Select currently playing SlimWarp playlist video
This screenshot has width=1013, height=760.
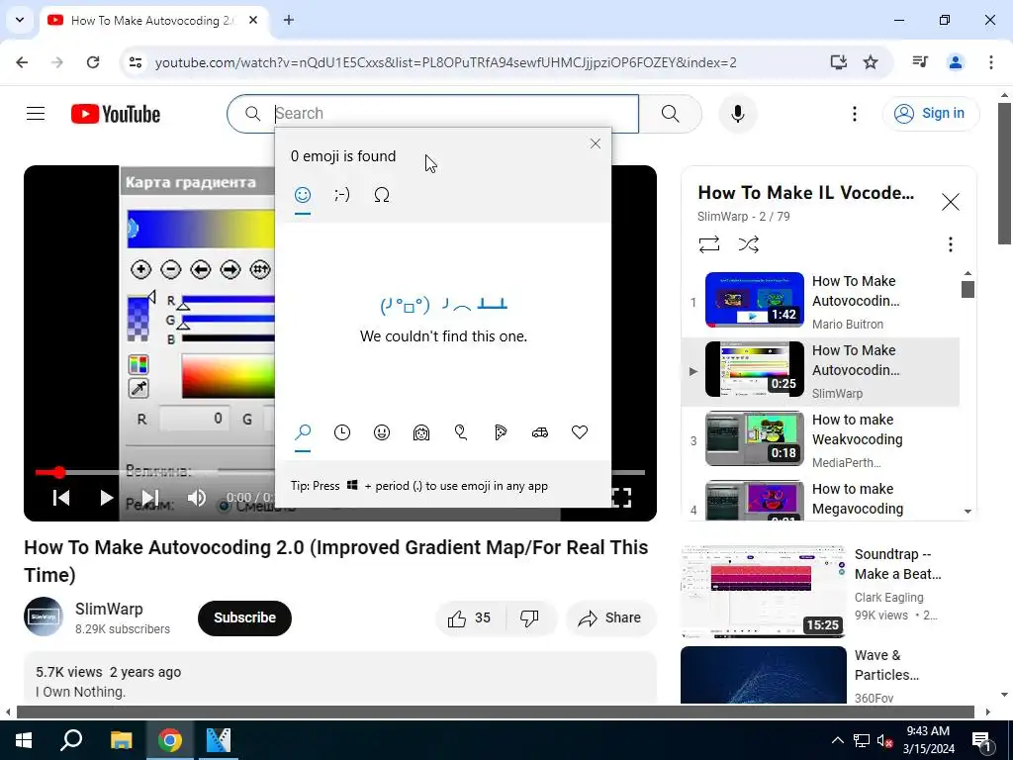(820, 372)
